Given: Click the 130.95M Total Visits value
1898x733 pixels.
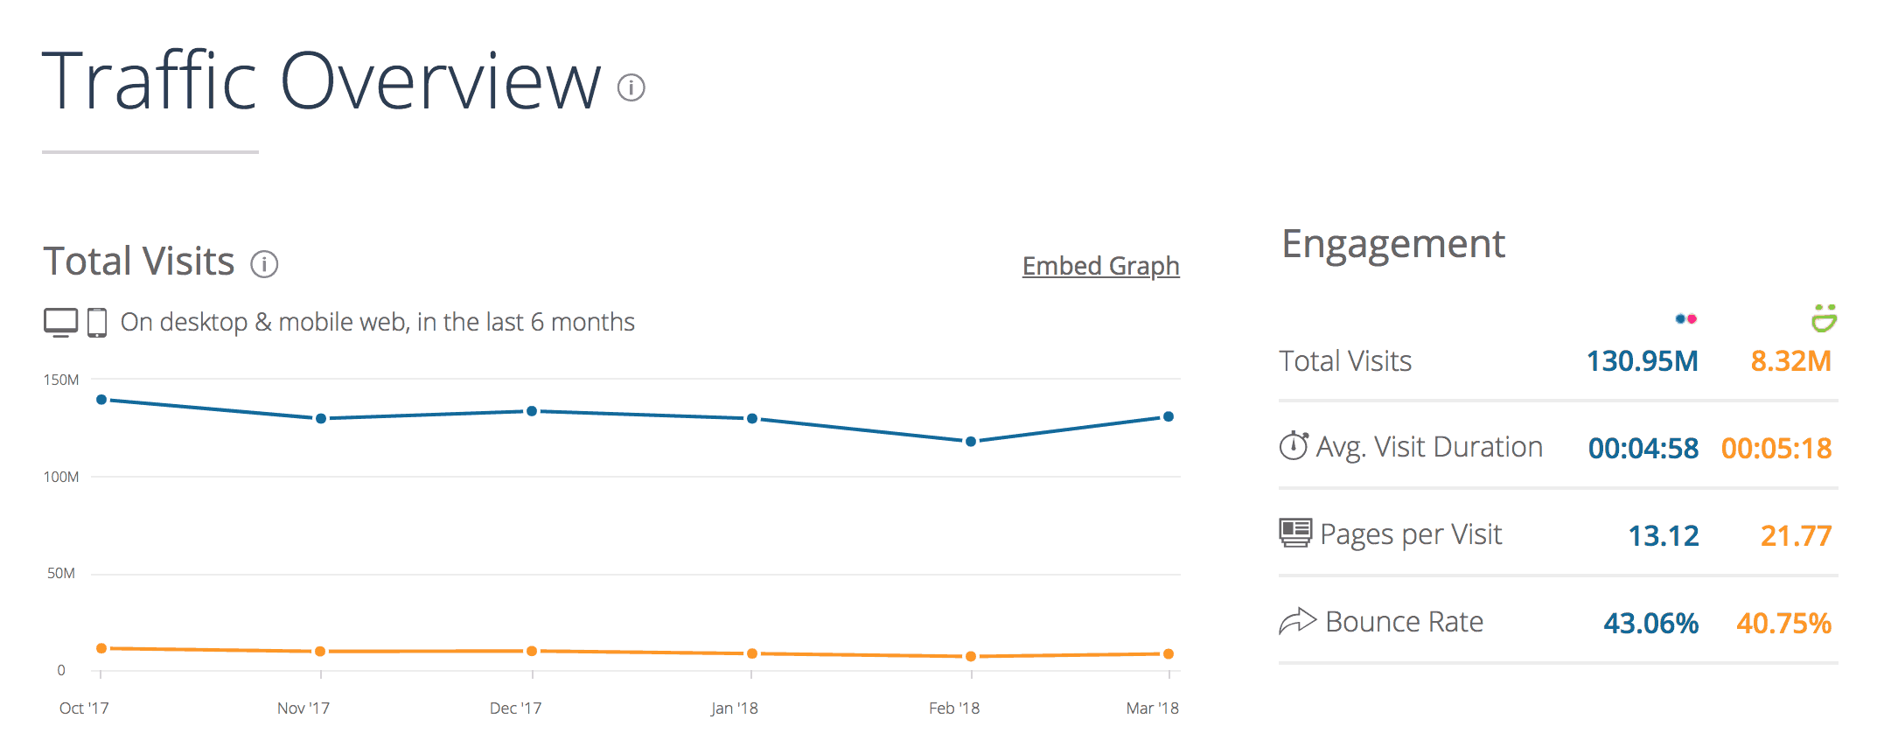Looking at the screenshot, I should 1643,360.
